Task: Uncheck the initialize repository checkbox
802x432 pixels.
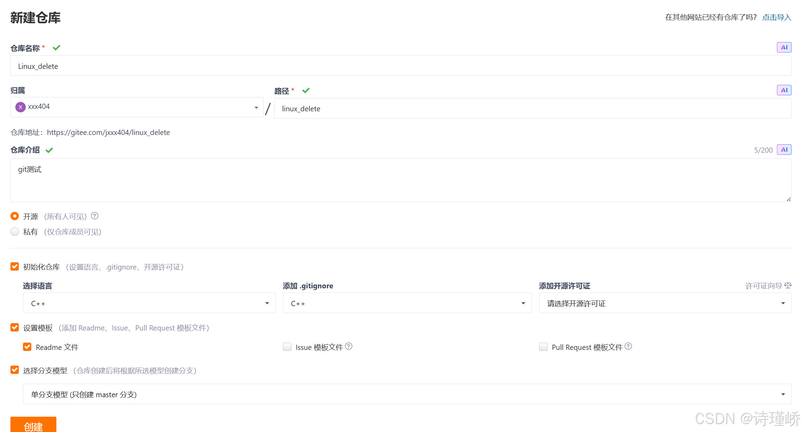Action: click(15, 267)
